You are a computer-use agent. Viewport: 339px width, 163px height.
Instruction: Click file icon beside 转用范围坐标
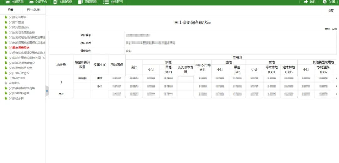click(6, 28)
